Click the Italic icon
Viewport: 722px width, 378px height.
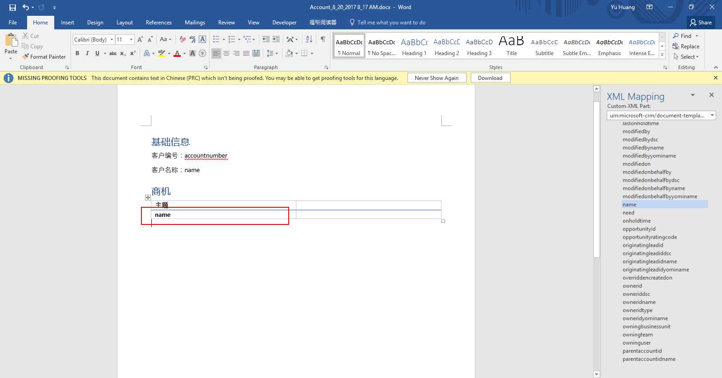coord(87,53)
